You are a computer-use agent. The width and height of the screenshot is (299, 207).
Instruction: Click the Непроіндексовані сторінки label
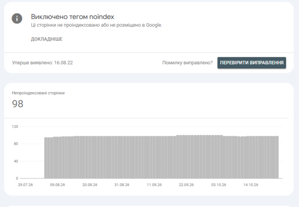click(x=38, y=93)
